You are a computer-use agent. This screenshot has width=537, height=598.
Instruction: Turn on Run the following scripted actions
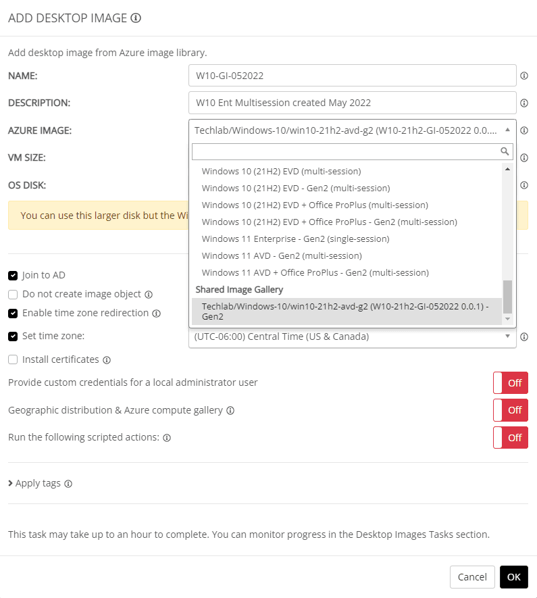(x=510, y=437)
